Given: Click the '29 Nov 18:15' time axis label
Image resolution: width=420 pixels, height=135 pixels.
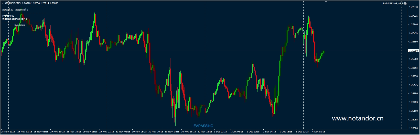Looking at the screenshot, I should click(x=90, y=132).
